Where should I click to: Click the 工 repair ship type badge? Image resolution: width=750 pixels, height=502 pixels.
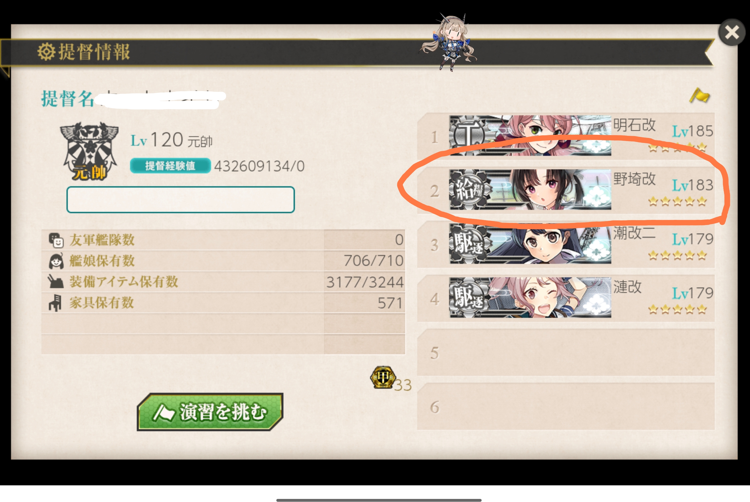[469, 135]
